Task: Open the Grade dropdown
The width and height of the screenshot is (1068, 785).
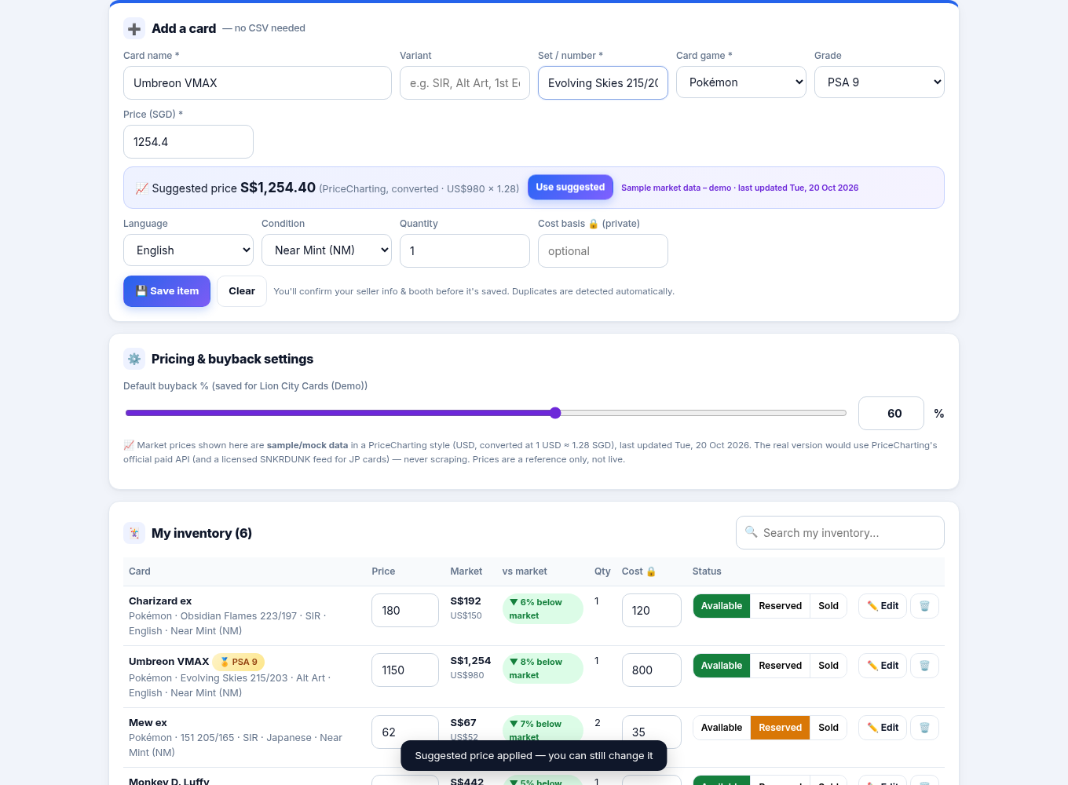Action: (x=880, y=82)
